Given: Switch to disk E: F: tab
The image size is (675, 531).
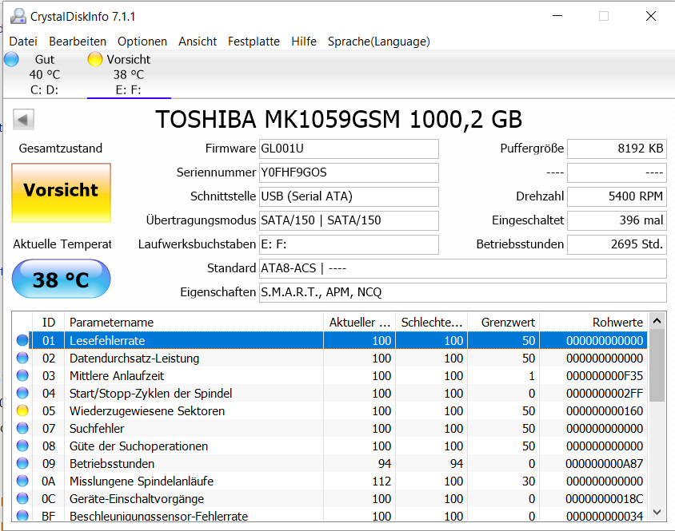Looking at the screenshot, I should [x=129, y=74].
